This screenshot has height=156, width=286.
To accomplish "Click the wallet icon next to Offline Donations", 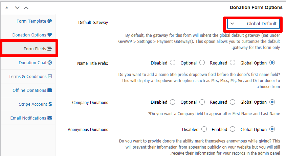I will (x=50, y=90).
